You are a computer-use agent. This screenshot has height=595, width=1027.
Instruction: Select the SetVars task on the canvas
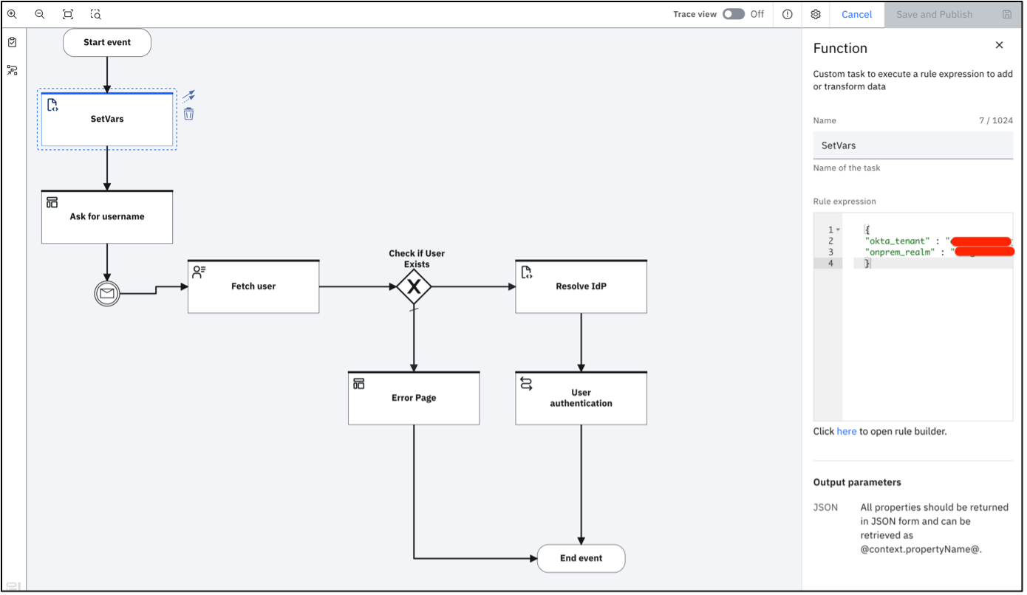click(106, 119)
